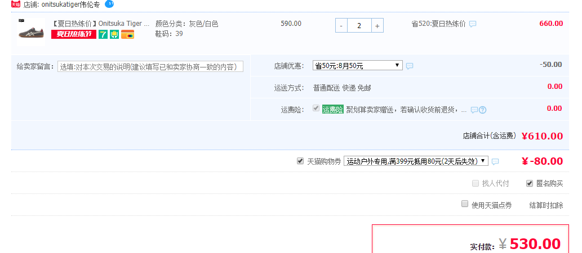Click the 590.00 unit price
582x253 pixels.
coord(291,24)
